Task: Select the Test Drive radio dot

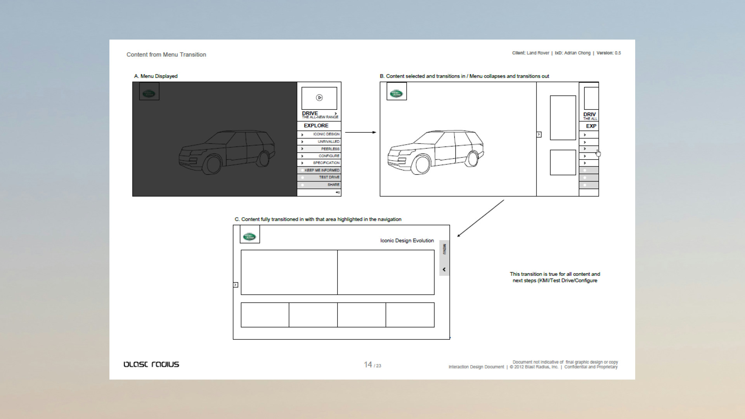Action: tap(302, 177)
